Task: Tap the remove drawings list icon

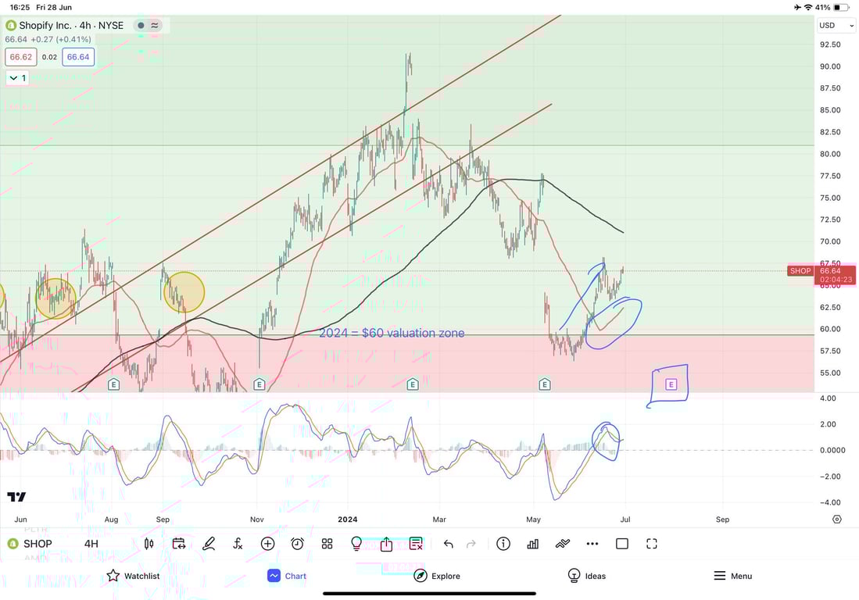Action: click(x=416, y=544)
